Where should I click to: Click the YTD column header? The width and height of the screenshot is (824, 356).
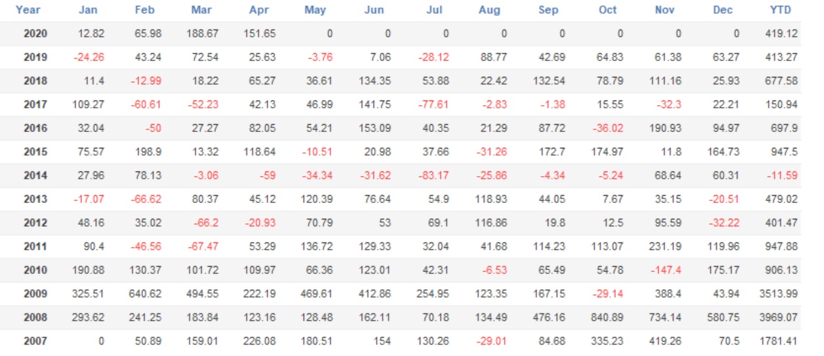click(x=780, y=10)
